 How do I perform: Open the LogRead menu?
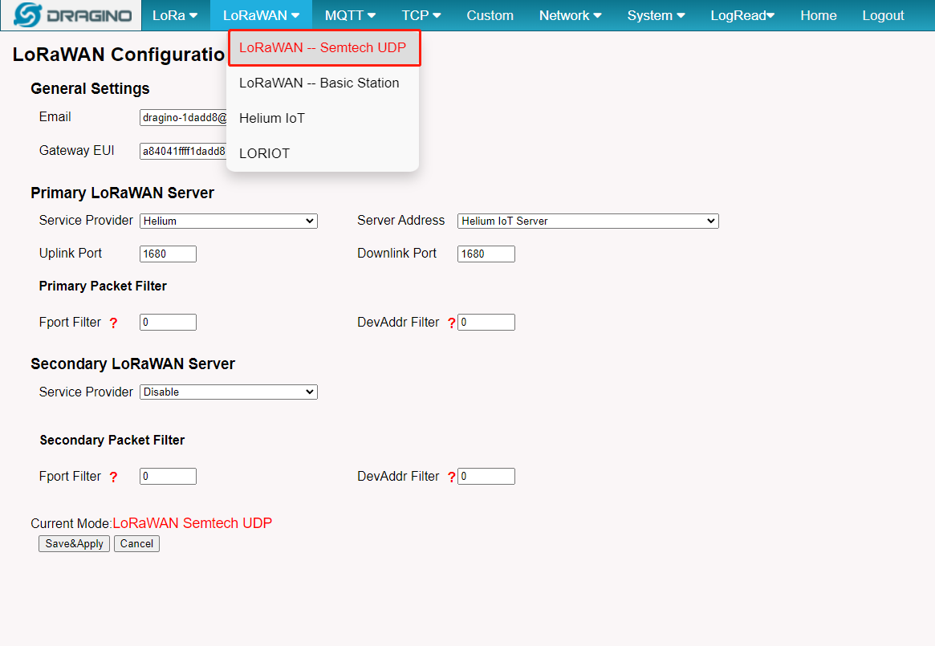click(742, 15)
